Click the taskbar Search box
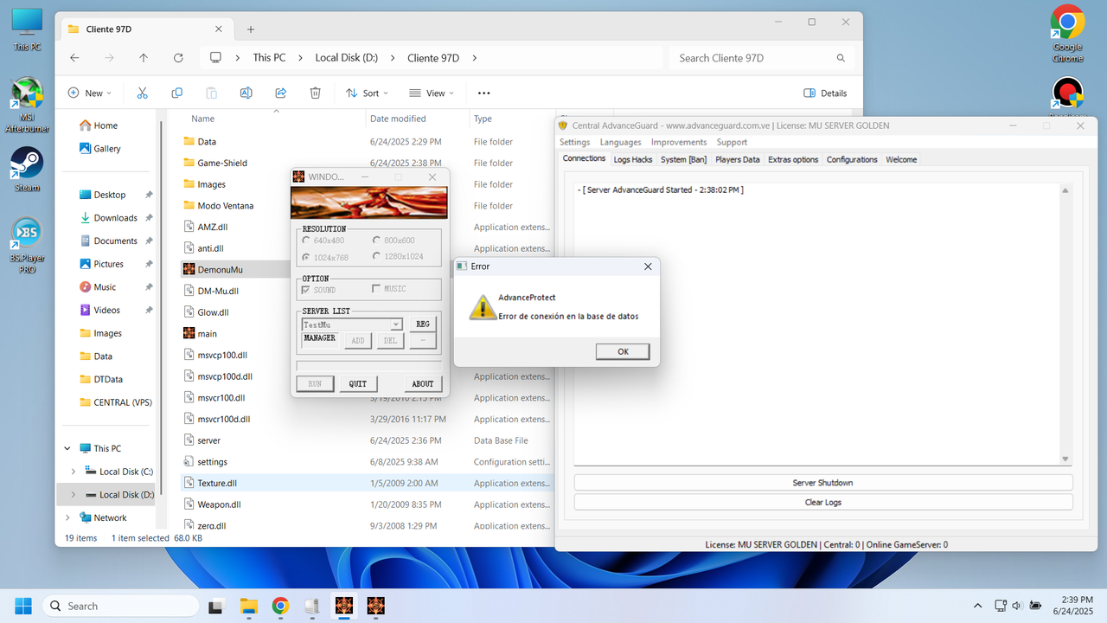 click(x=120, y=606)
